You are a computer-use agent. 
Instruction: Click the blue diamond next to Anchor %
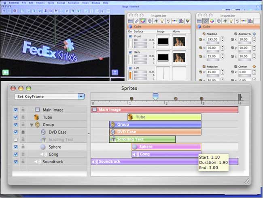254,34
